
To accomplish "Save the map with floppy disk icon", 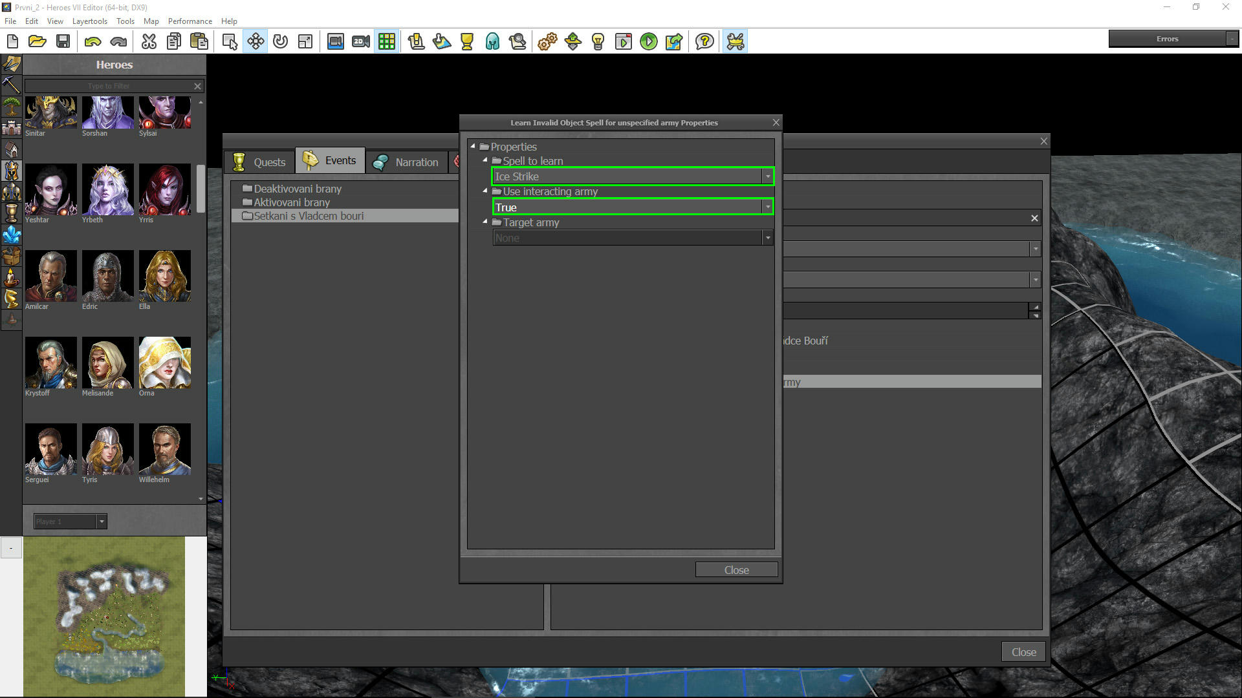I will (x=63, y=41).
